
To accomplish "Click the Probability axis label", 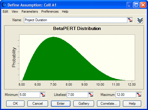I will point(14,57).
